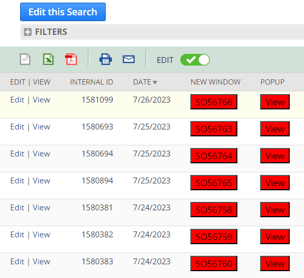This screenshot has height=278, width=304.
Task: View record with internal ID 1580894
Action: [41, 181]
